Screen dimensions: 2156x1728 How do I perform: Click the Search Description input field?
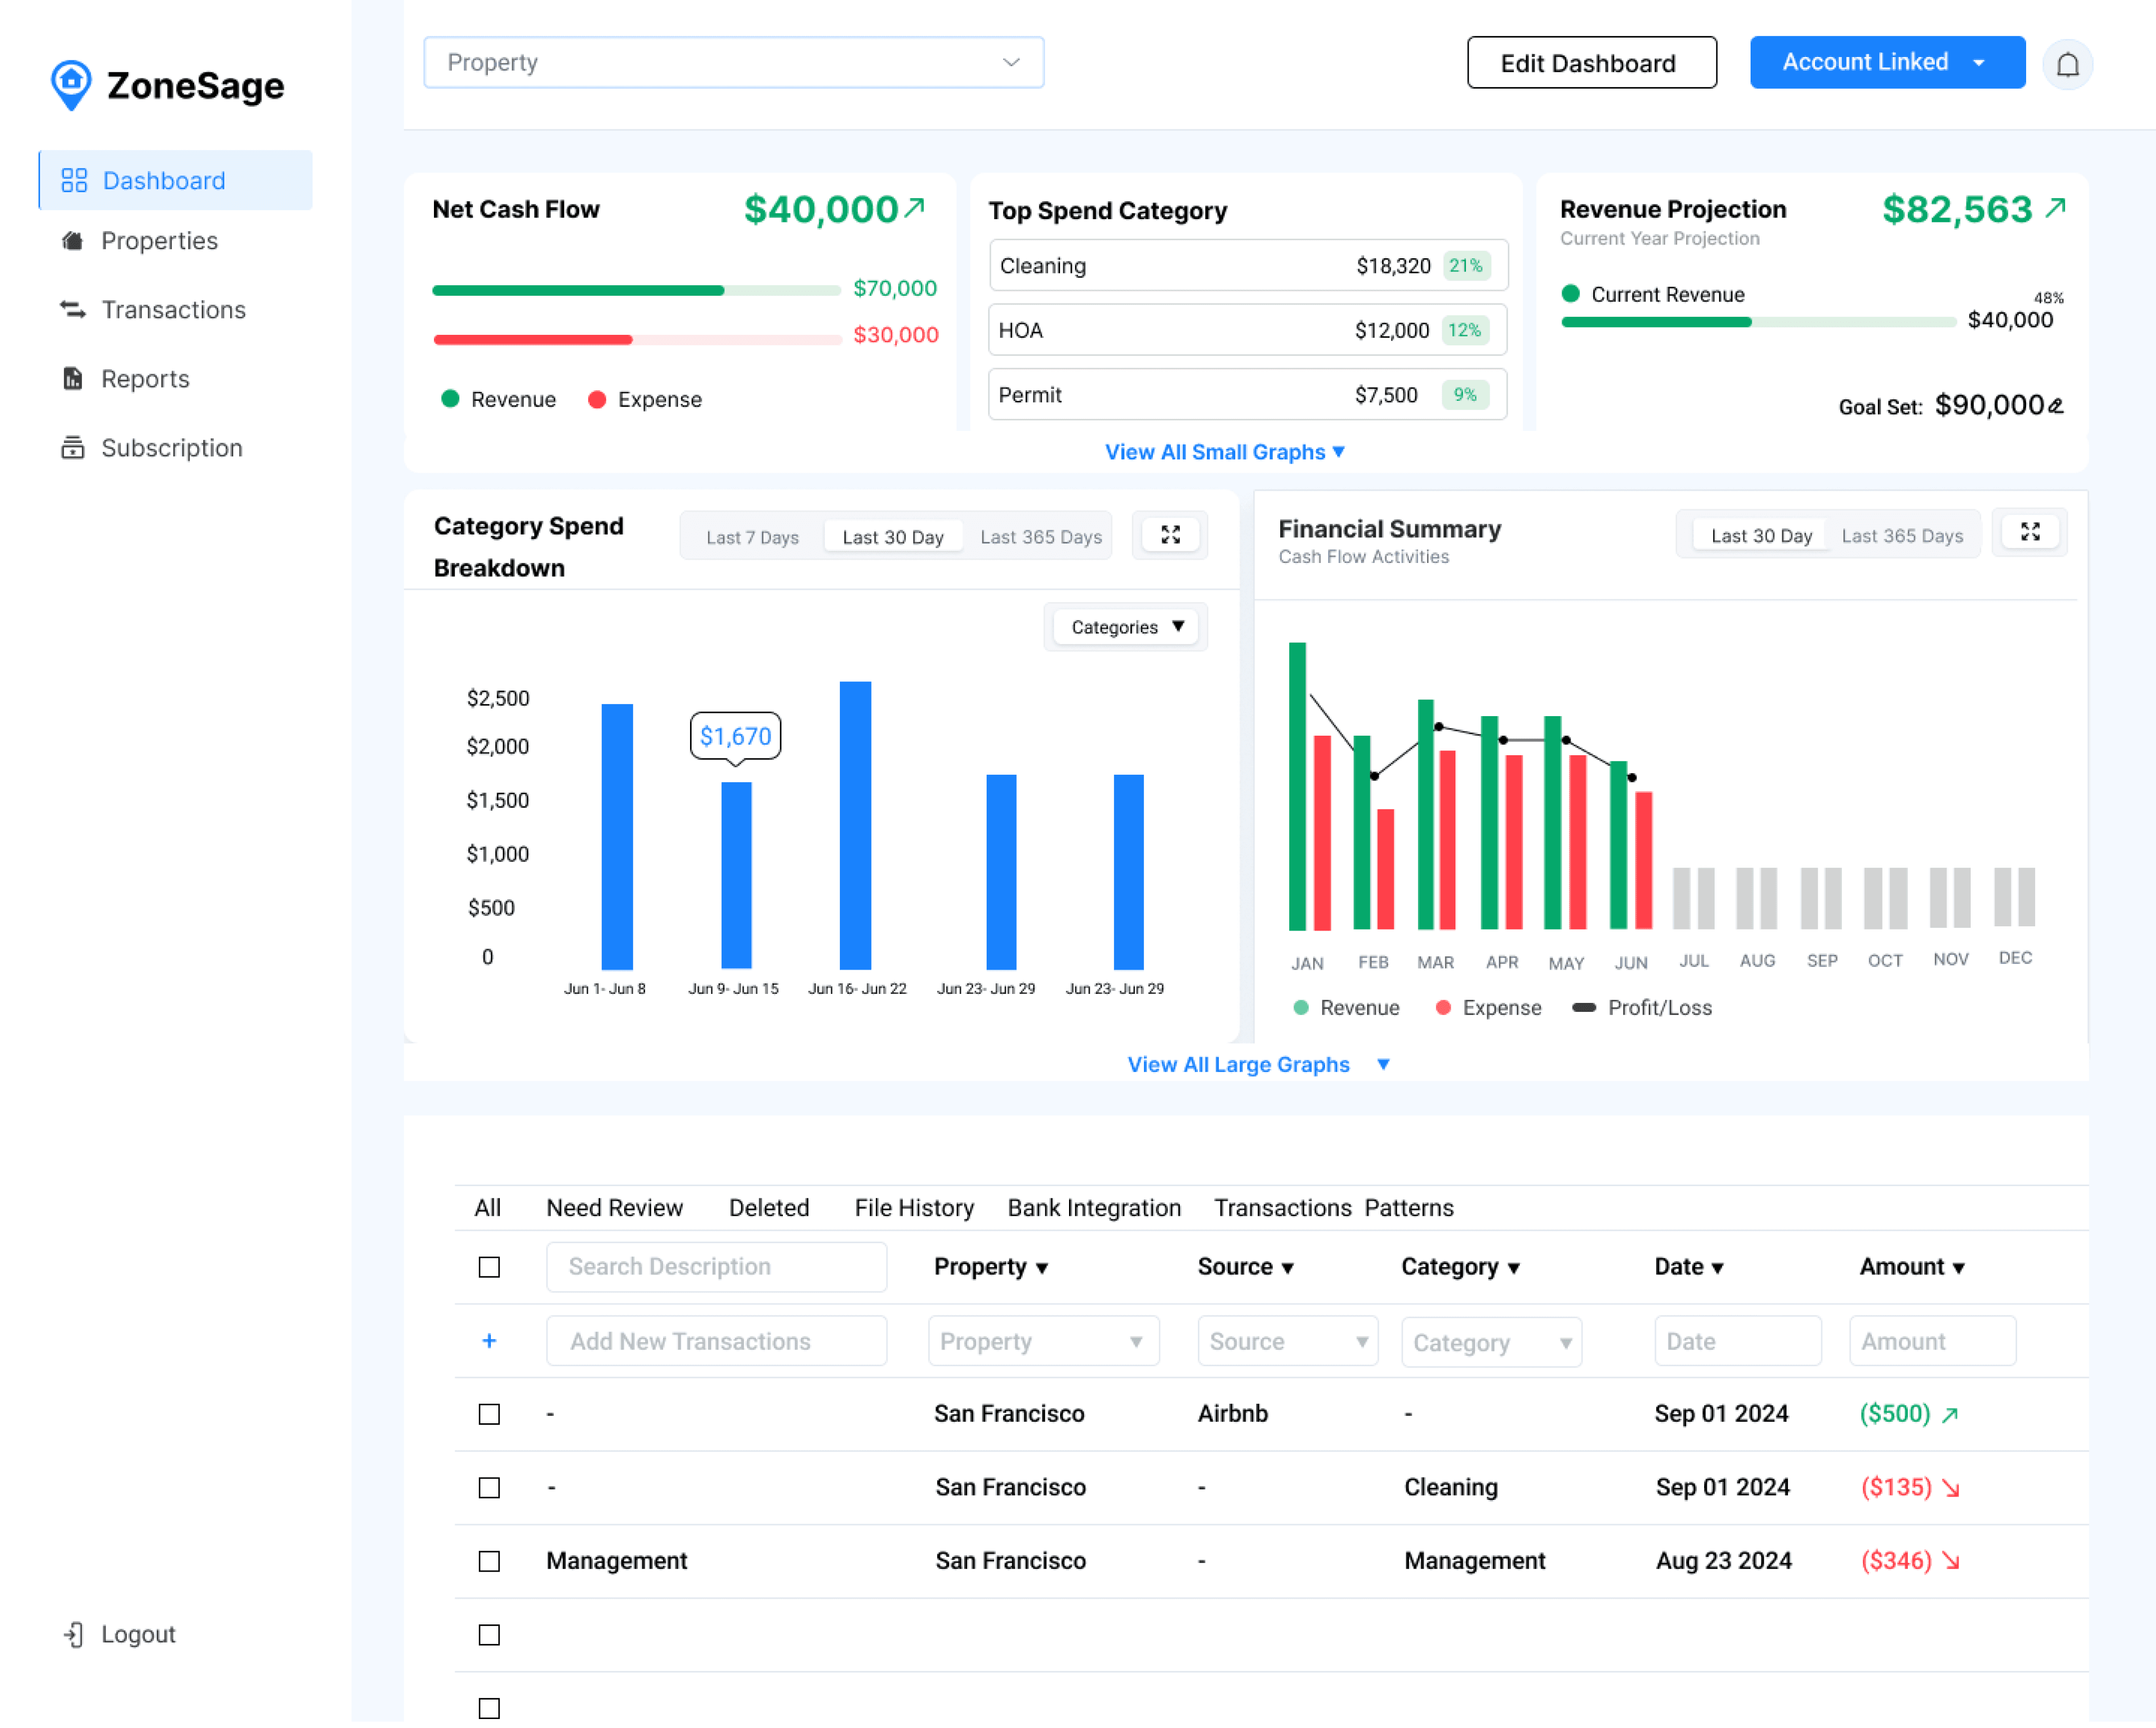[x=716, y=1266]
